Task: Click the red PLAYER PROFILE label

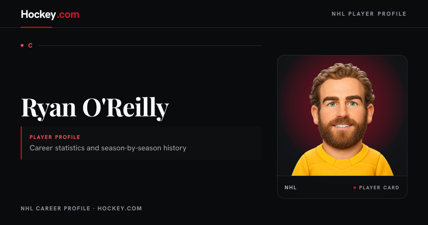Action: click(x=55, y=137)
